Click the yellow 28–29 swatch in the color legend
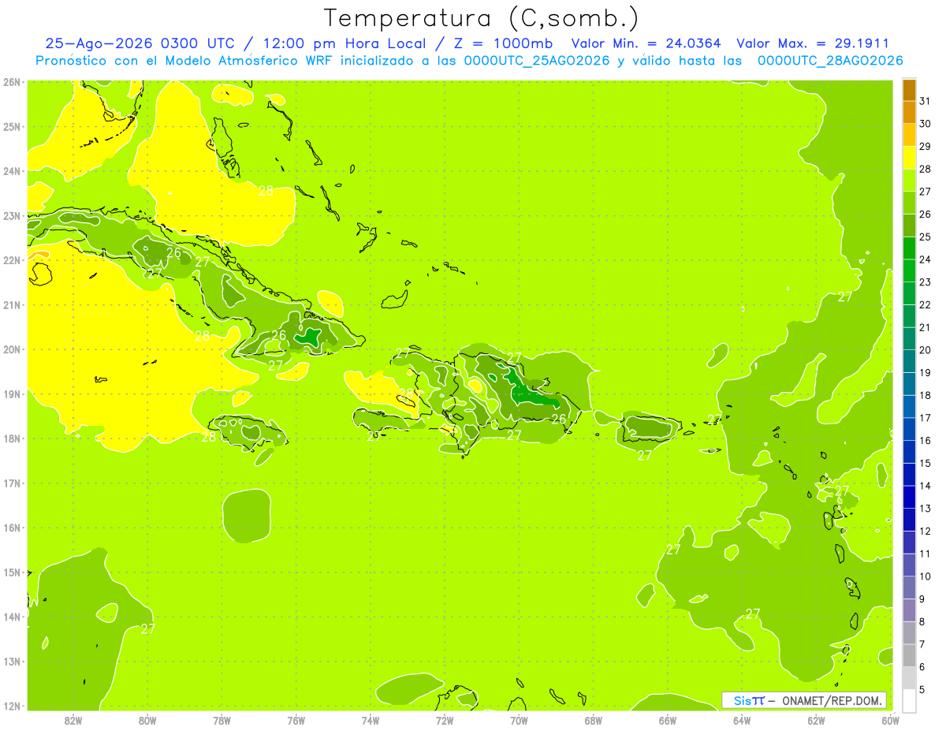 (909, 158)
